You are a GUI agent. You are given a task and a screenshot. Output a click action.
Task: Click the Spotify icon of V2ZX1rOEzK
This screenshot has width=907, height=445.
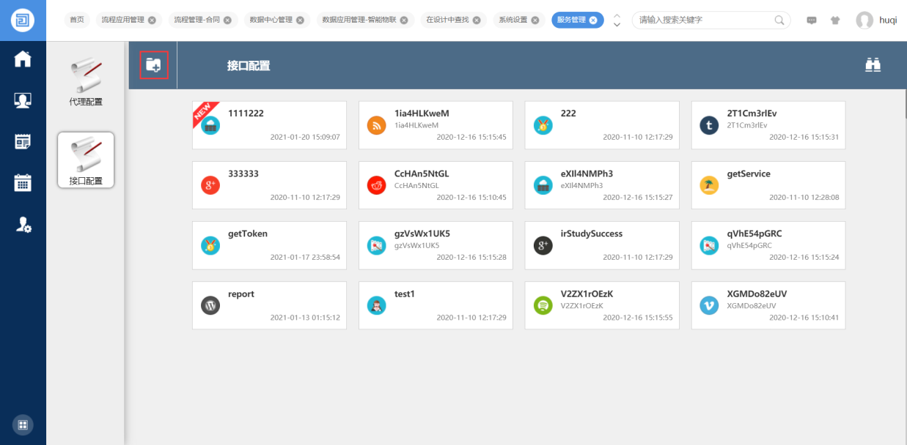(543, 306)
